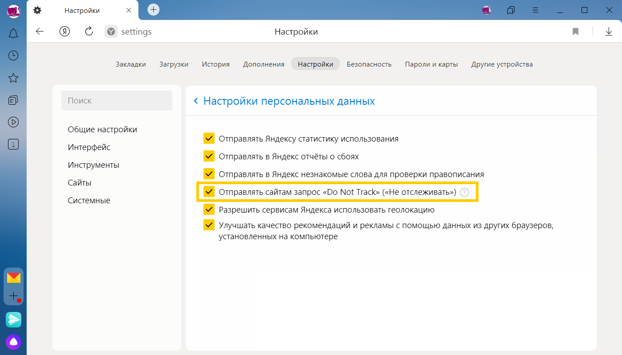Bookmark this page with the flag icon
Screen dimensions: 622x355
575,31
